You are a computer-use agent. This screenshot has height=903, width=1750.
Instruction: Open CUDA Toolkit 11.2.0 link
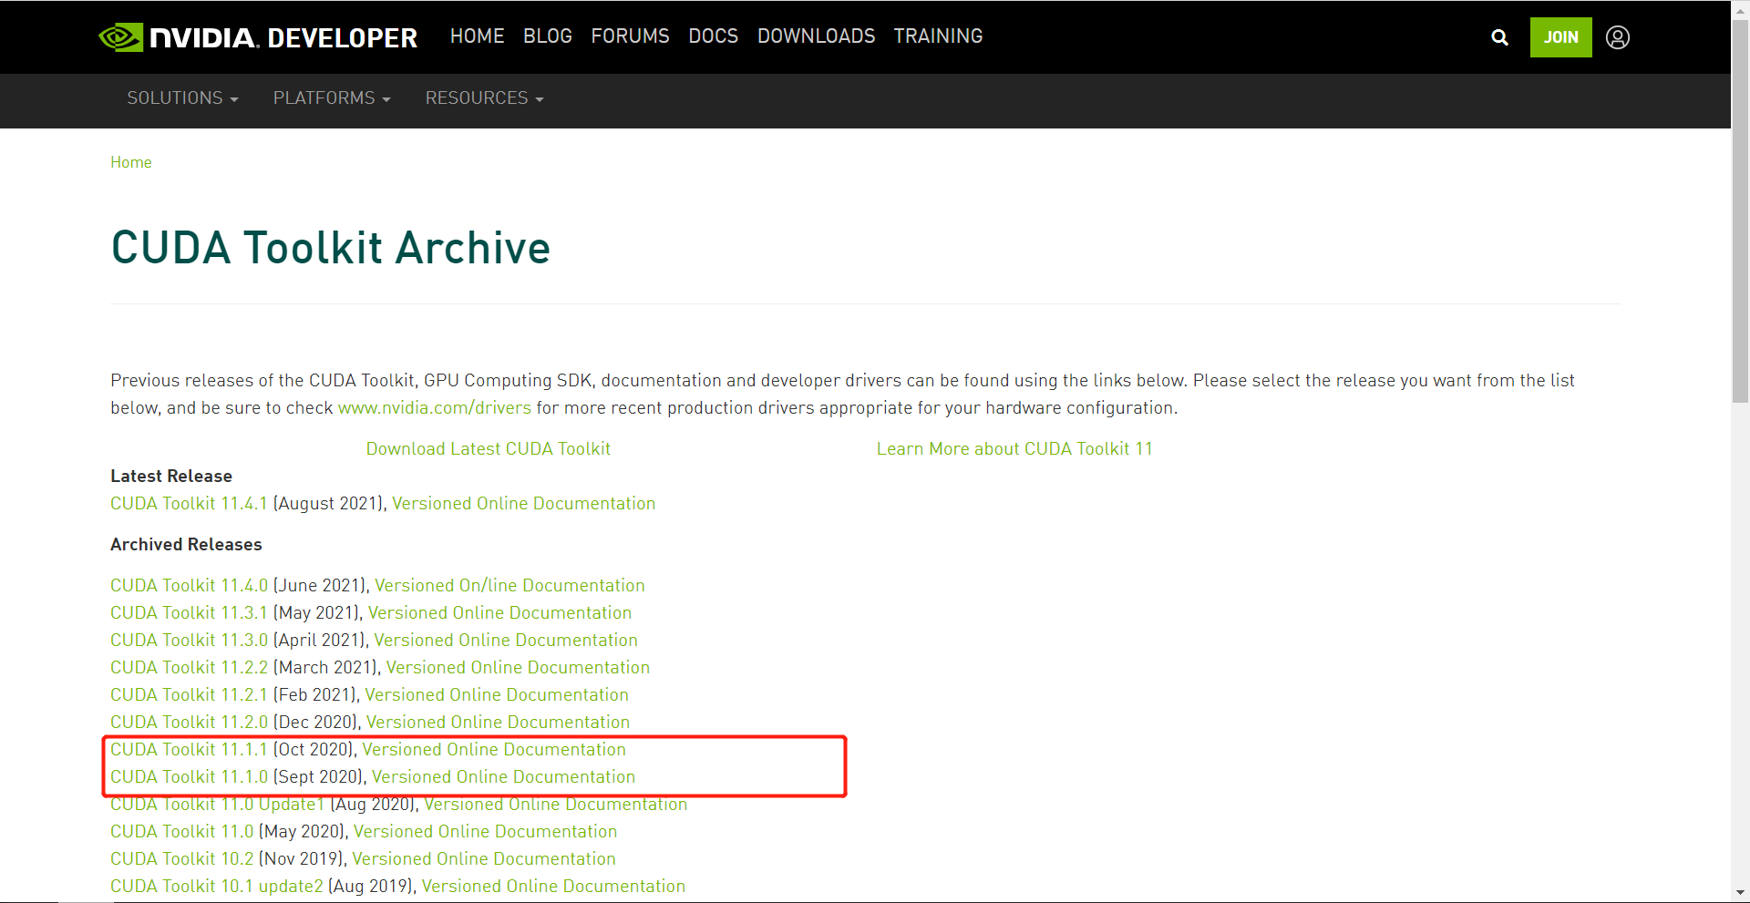pyautogui.click(x=189, y=723)
